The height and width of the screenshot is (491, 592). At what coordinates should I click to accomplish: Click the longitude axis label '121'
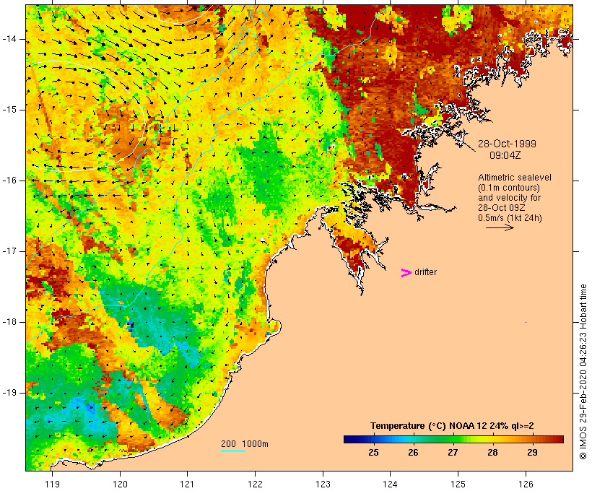click(187, 484)
